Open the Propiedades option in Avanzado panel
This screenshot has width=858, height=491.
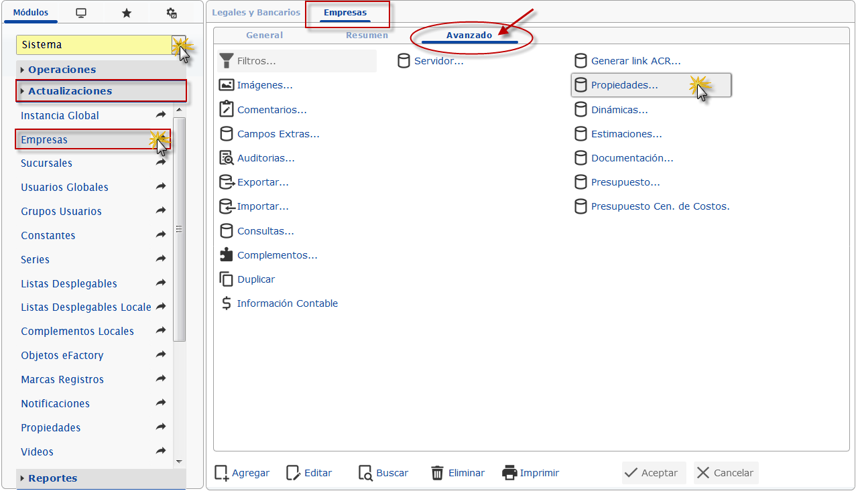pos(651,85)
